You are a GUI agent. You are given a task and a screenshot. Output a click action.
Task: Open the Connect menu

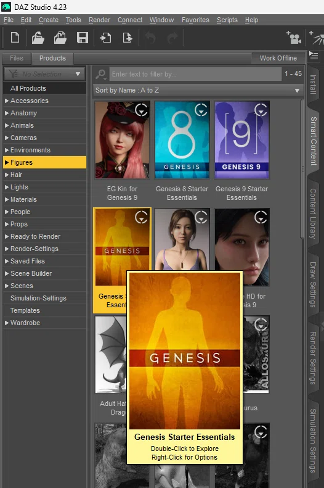(x=130, y=20)
